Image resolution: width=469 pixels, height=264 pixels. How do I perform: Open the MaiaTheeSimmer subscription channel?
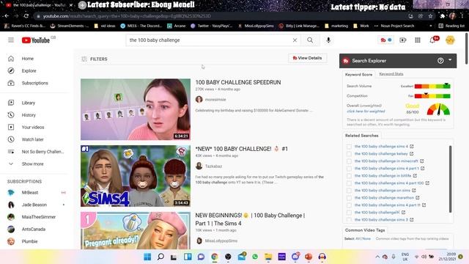[x=38, y=217]
